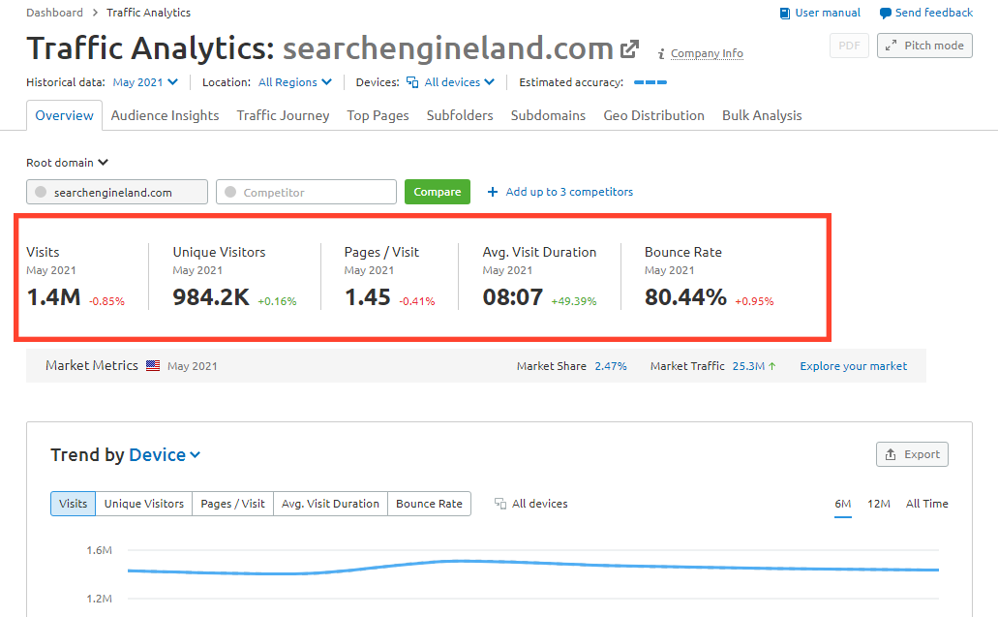Click the devices icon beside All devices filter
Image resolution: width=998 pixels, height=617 pixels.
412,82
